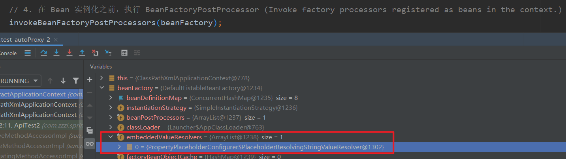Expand the beanDefinitionMap node
Screen dimensions: 566x159
click(x=111, y=98)
